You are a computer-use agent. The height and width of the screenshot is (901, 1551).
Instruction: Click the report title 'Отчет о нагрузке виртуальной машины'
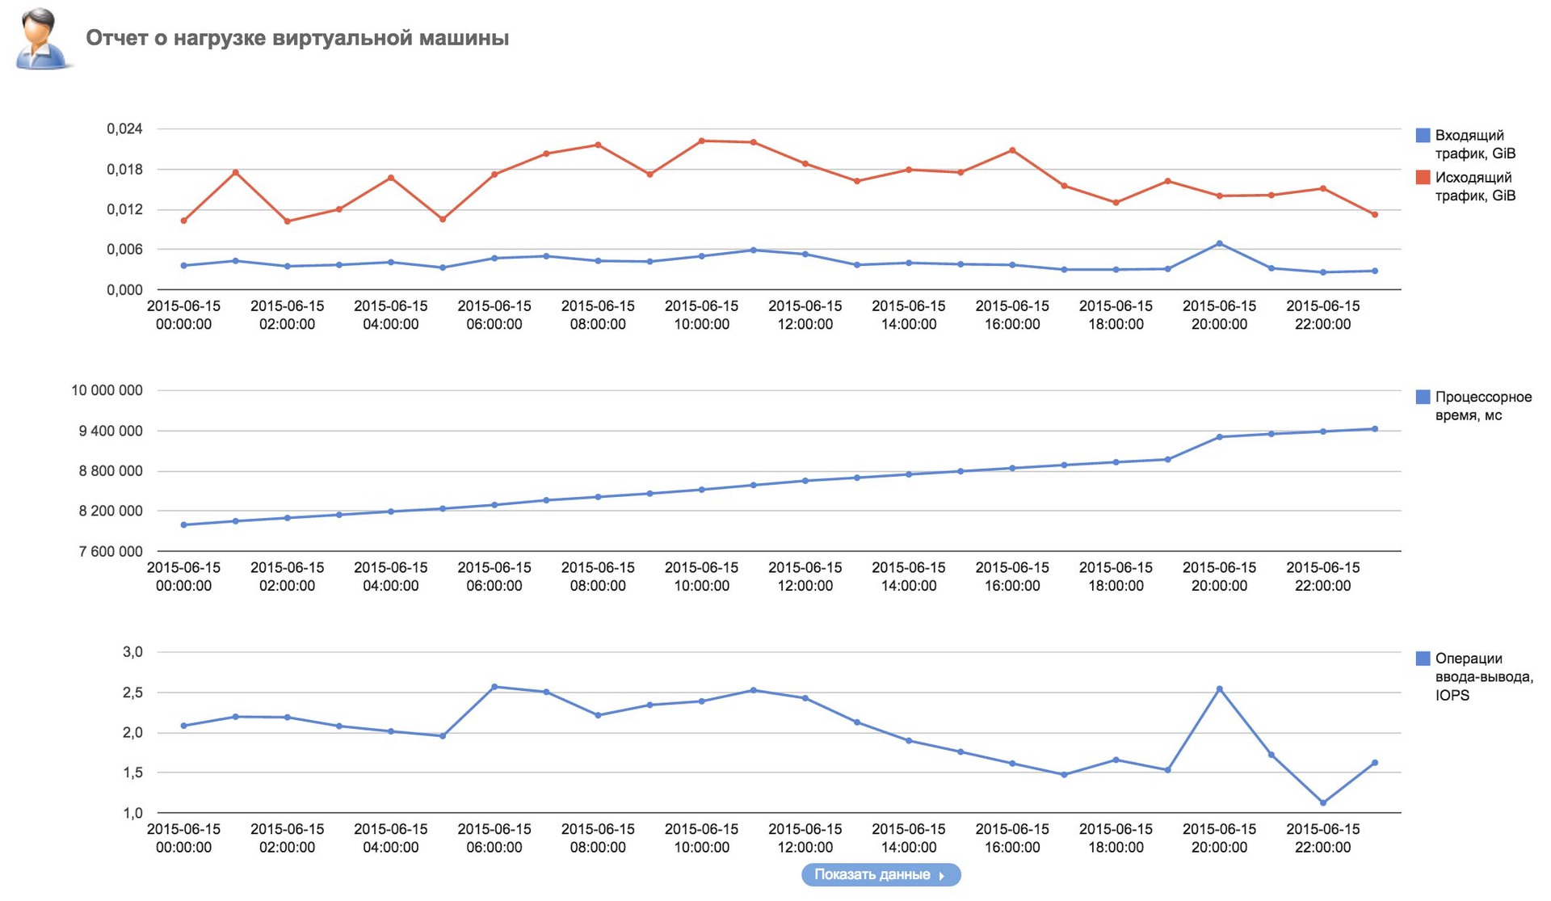(297, 38)
